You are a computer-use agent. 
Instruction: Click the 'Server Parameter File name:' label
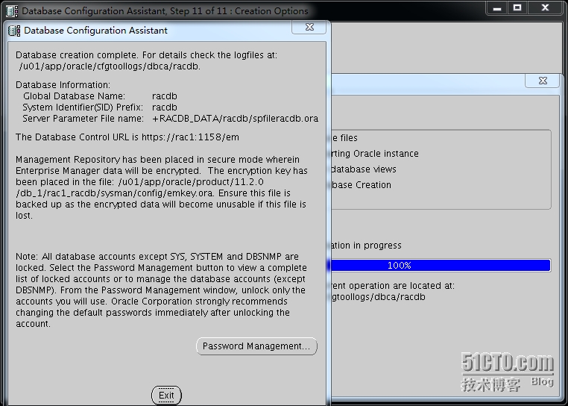coord(83,119)
